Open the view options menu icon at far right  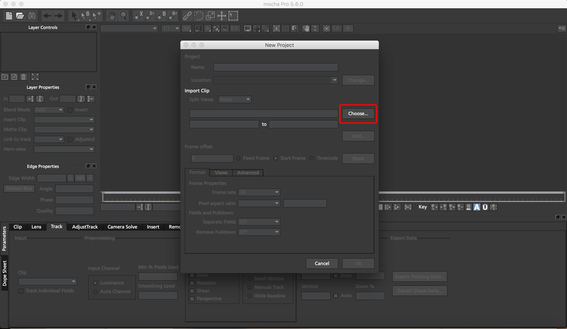tap(561, 28)
